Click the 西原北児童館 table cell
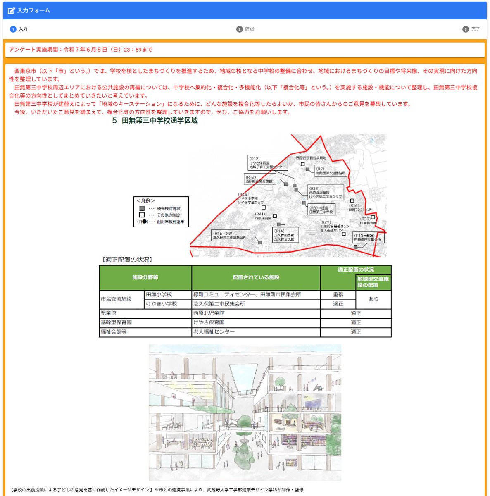This screenshot has width=490, height=496. pyautogui.click(x=256, y=313)
